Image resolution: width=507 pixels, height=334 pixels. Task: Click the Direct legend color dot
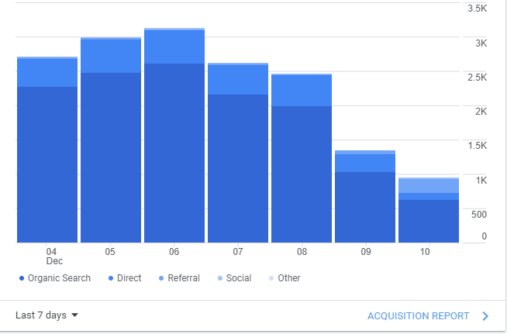111,278
